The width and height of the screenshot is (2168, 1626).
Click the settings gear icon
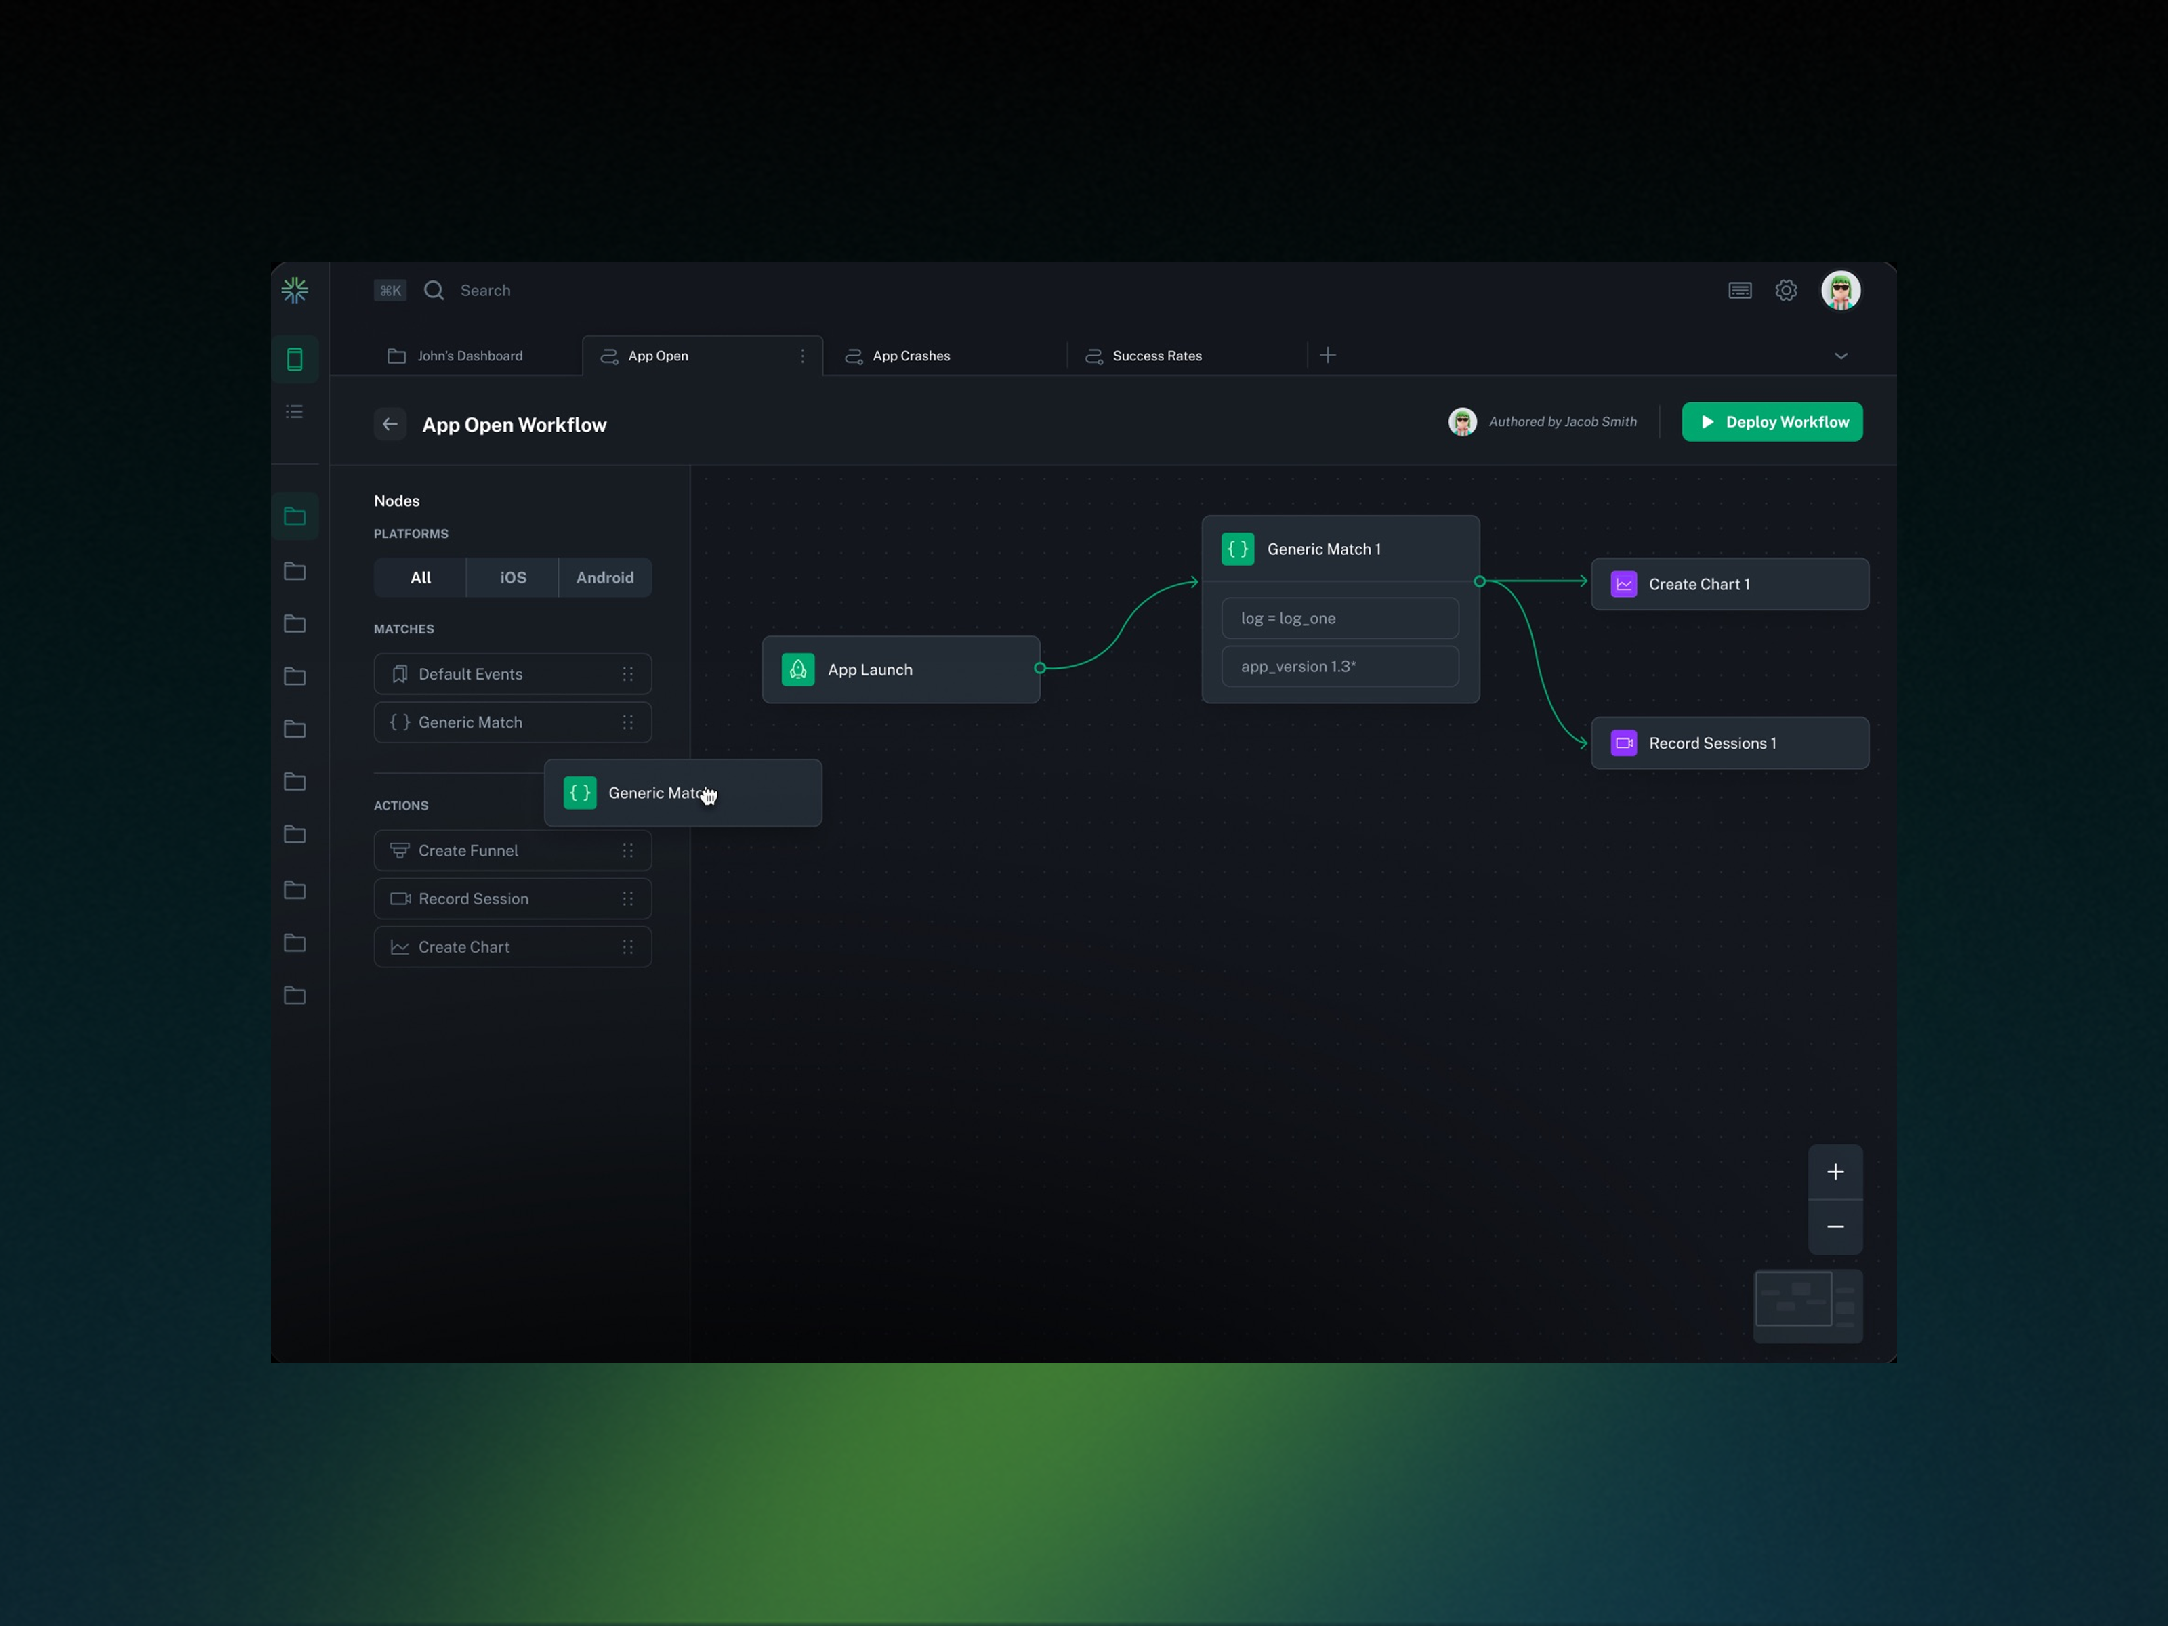1786,290
